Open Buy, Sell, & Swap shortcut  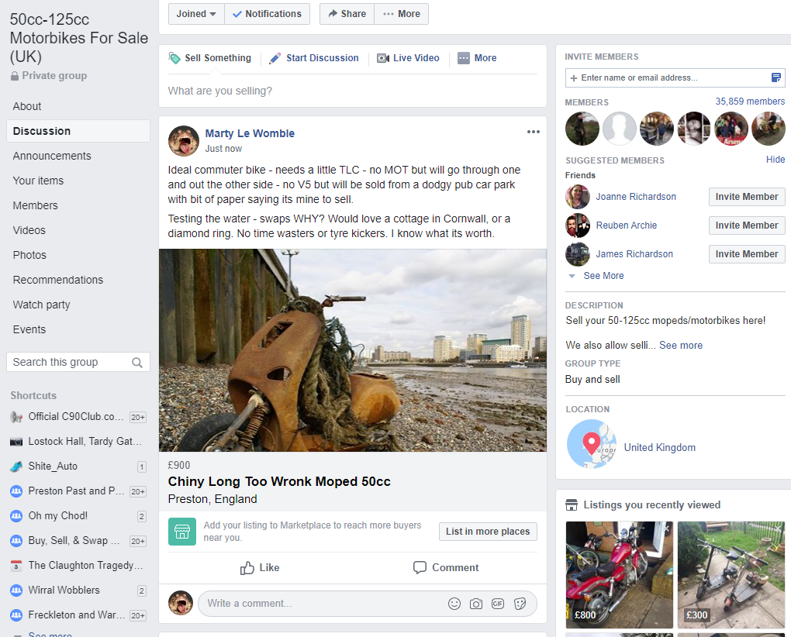pyautogui.click(x=78, y=541)
